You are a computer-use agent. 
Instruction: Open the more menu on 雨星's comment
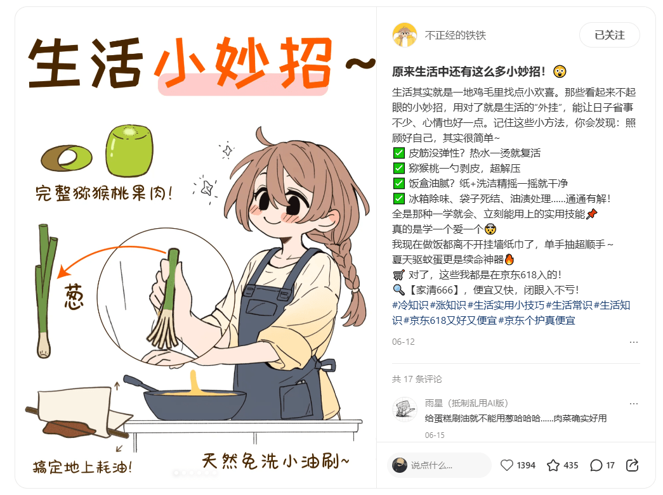coord(633,403)
